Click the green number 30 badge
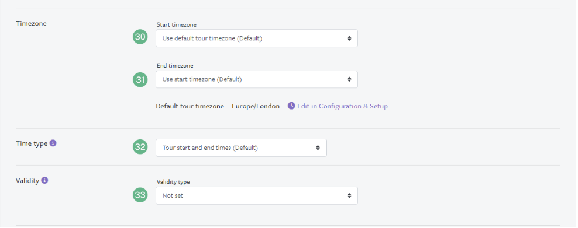 coord(140,37)
